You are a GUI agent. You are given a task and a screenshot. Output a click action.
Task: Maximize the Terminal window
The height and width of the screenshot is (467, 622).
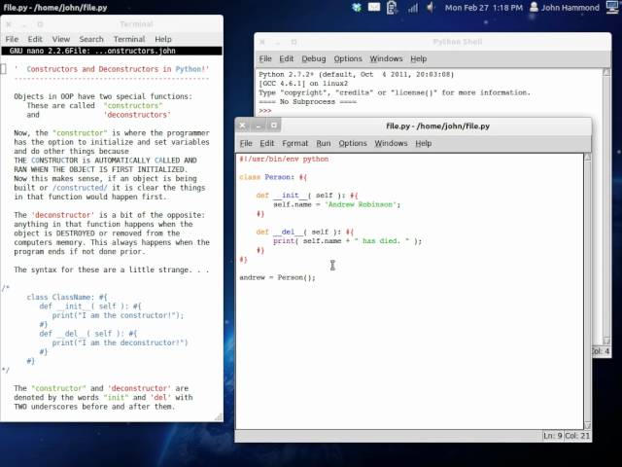pyautogui.click(x=40, y=24)
